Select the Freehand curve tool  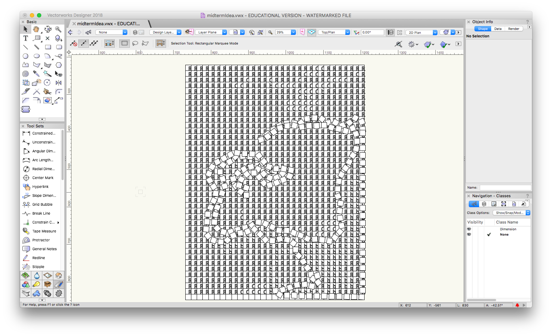(x=59, y=56)
